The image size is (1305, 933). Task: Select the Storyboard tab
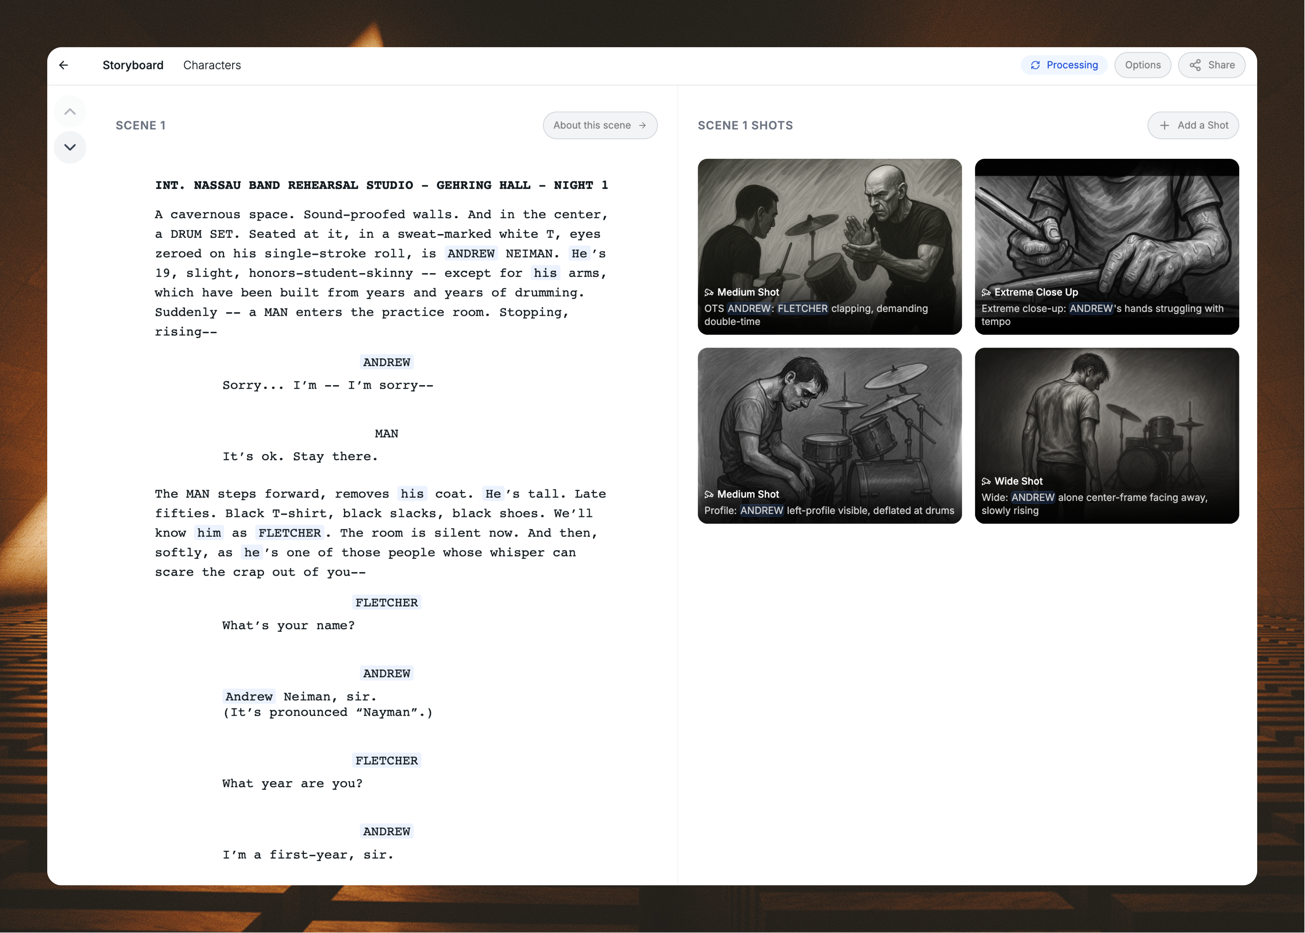pos(133,65)
